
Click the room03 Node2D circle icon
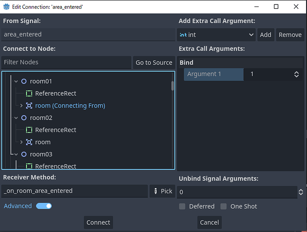(24, 155)
